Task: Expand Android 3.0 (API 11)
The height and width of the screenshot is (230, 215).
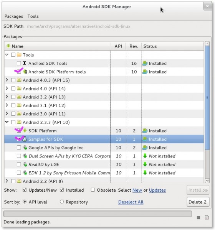Action: click(x=7, y=113)
